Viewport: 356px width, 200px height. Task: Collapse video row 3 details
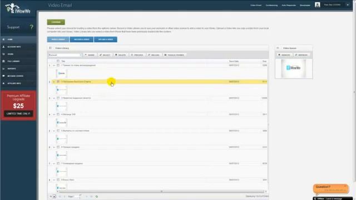[x=54, y=98]
